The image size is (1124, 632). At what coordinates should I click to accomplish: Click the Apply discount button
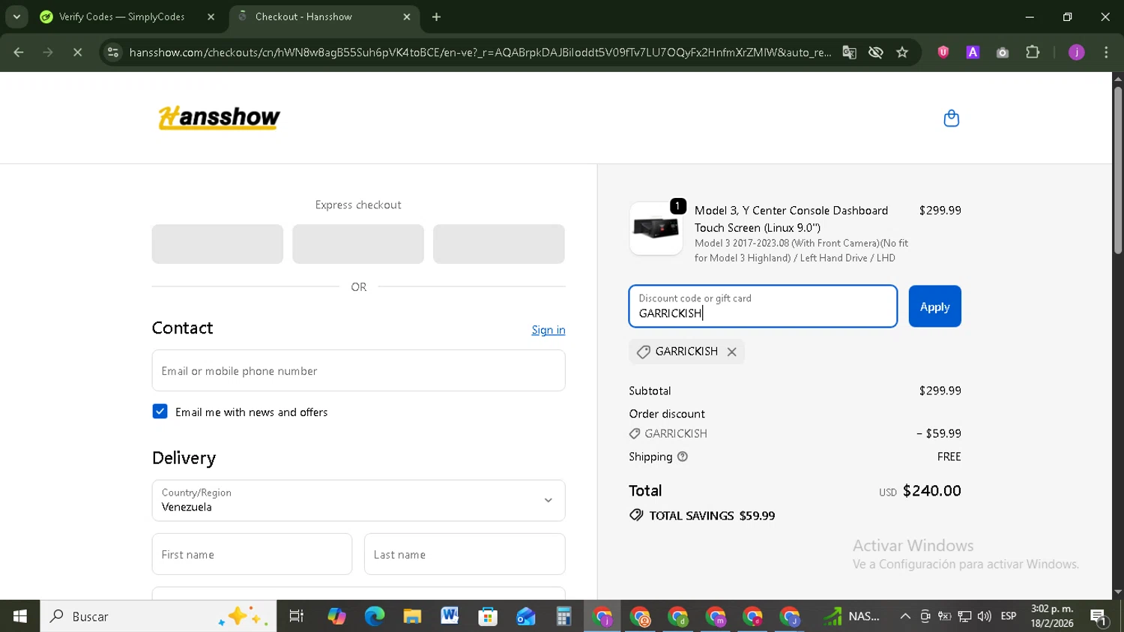pyautogui.click(x=934, y=307)
